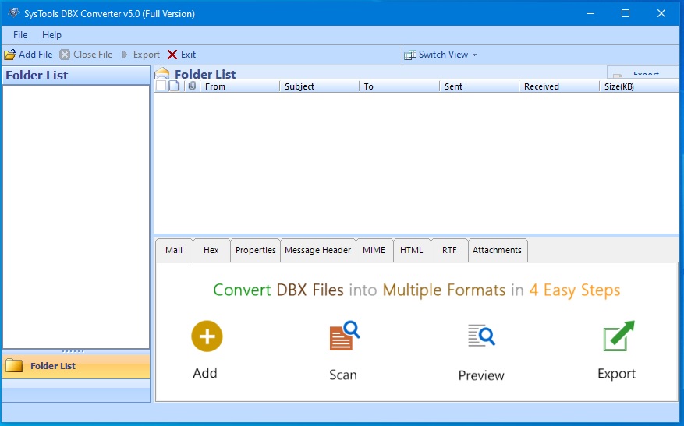This screenshot has width=684, height=426.
Task: Click the green Export arrow icon
Action: 618,336
